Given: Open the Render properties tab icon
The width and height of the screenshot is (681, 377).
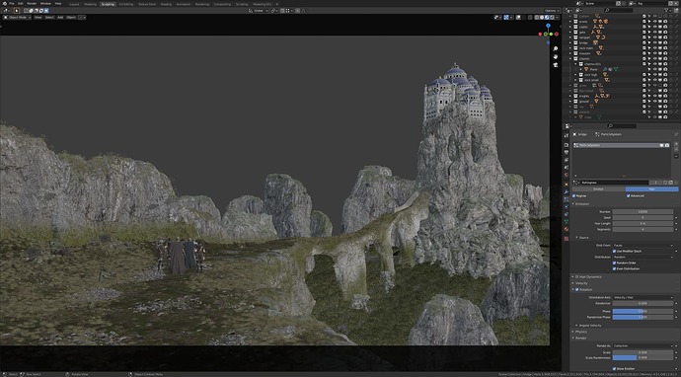Looking at the screenshot, I should tap(567, 145).
